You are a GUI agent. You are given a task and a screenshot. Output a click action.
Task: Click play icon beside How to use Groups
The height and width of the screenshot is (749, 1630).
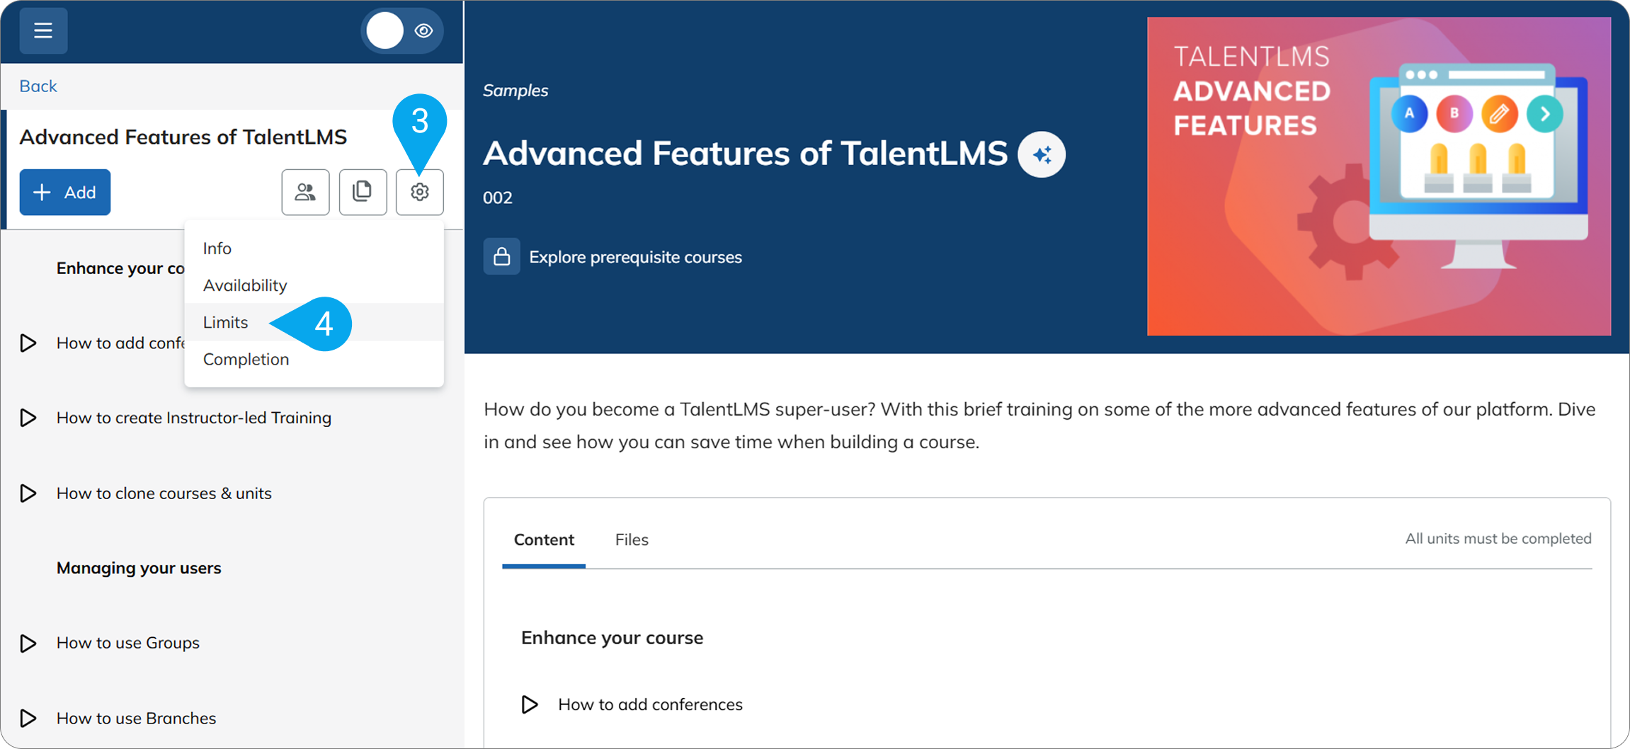[x=28, y=643]
